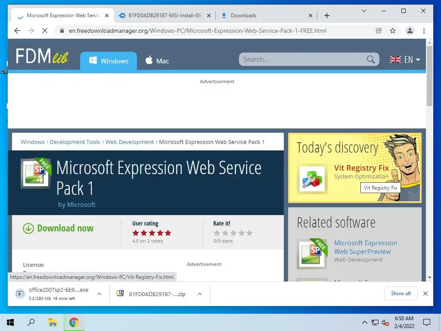This screenshot has width=441, height=331.
Task: Click the padlock site info icon
Action: coord(62,31)
